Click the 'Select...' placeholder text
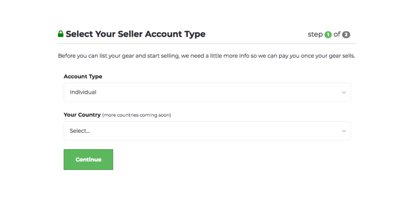This screenshot has width=415, height=207. 80,131
